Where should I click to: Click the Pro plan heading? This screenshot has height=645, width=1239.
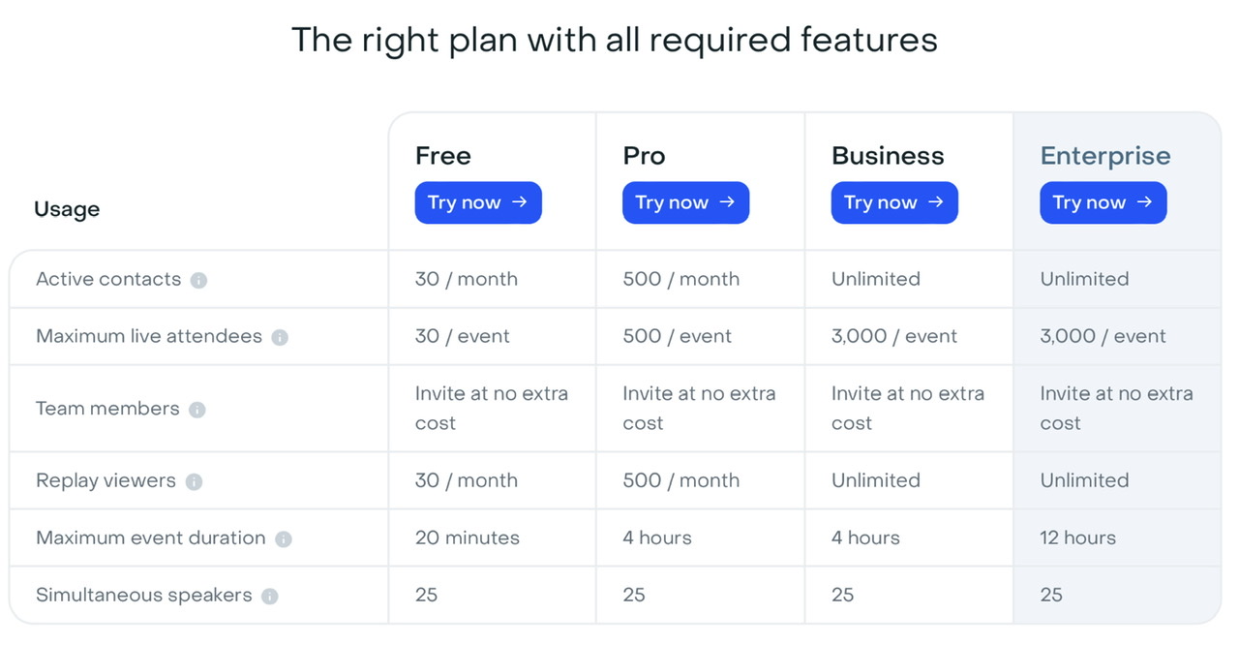[645, 156]
